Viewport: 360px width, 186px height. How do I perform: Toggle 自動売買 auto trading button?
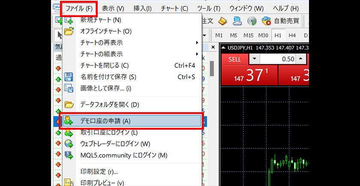pos(281,21)
